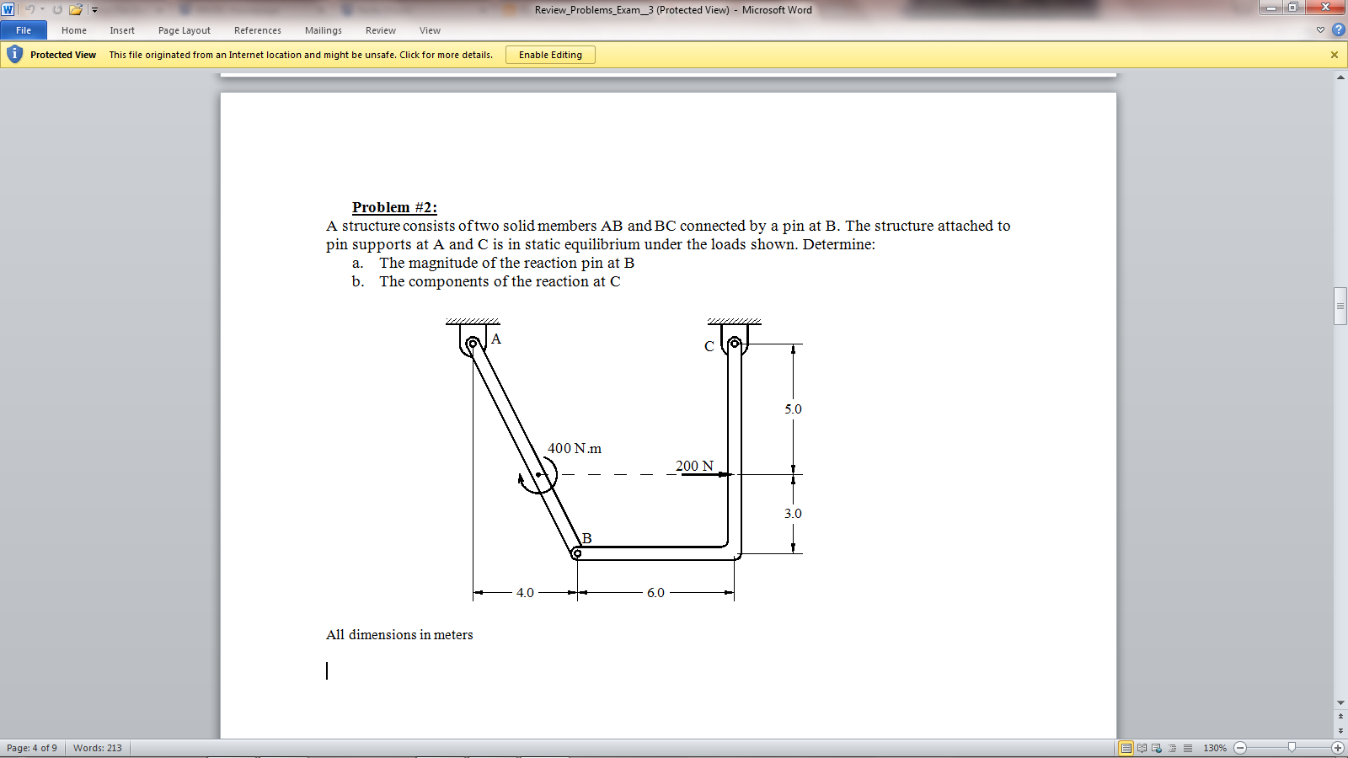Click the Words: 213 count in status bar
This screenshot has height=758, width=1348.
pyautogui.click(x=97, y=748)
